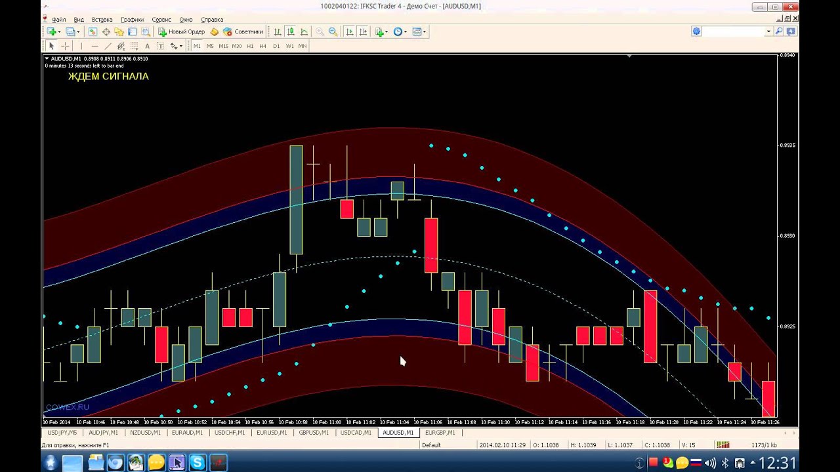Viewport: 840px width, 472px height.
Task: Select the text label T tool
Action: [160, 46]
